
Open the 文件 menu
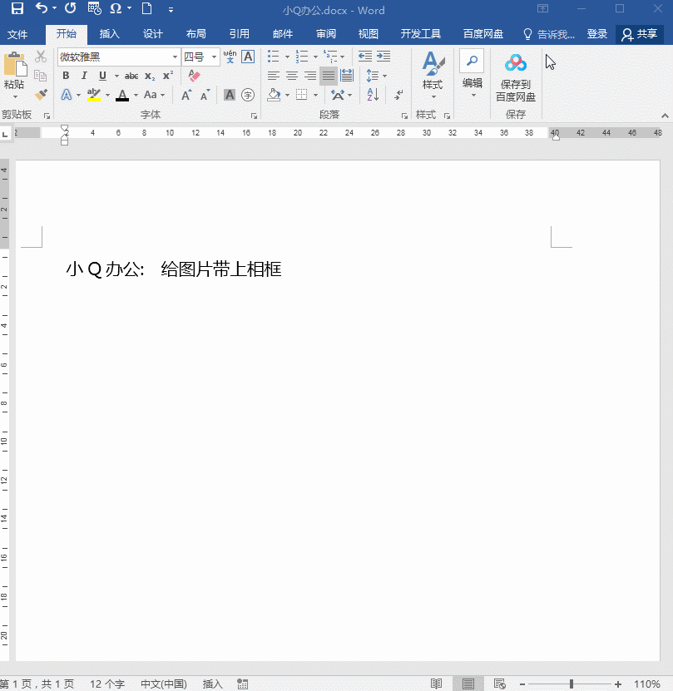(x=17, y=34)
